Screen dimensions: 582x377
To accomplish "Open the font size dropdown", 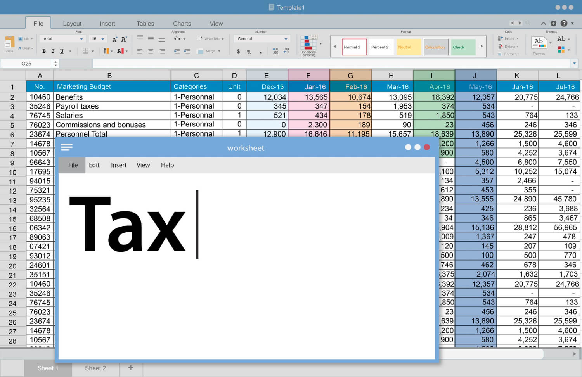I will [x=98, y=38].
